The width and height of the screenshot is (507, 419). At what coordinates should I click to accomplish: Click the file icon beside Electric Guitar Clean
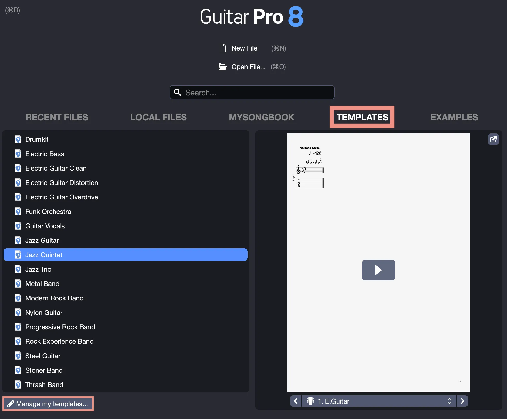coord(18,168)
